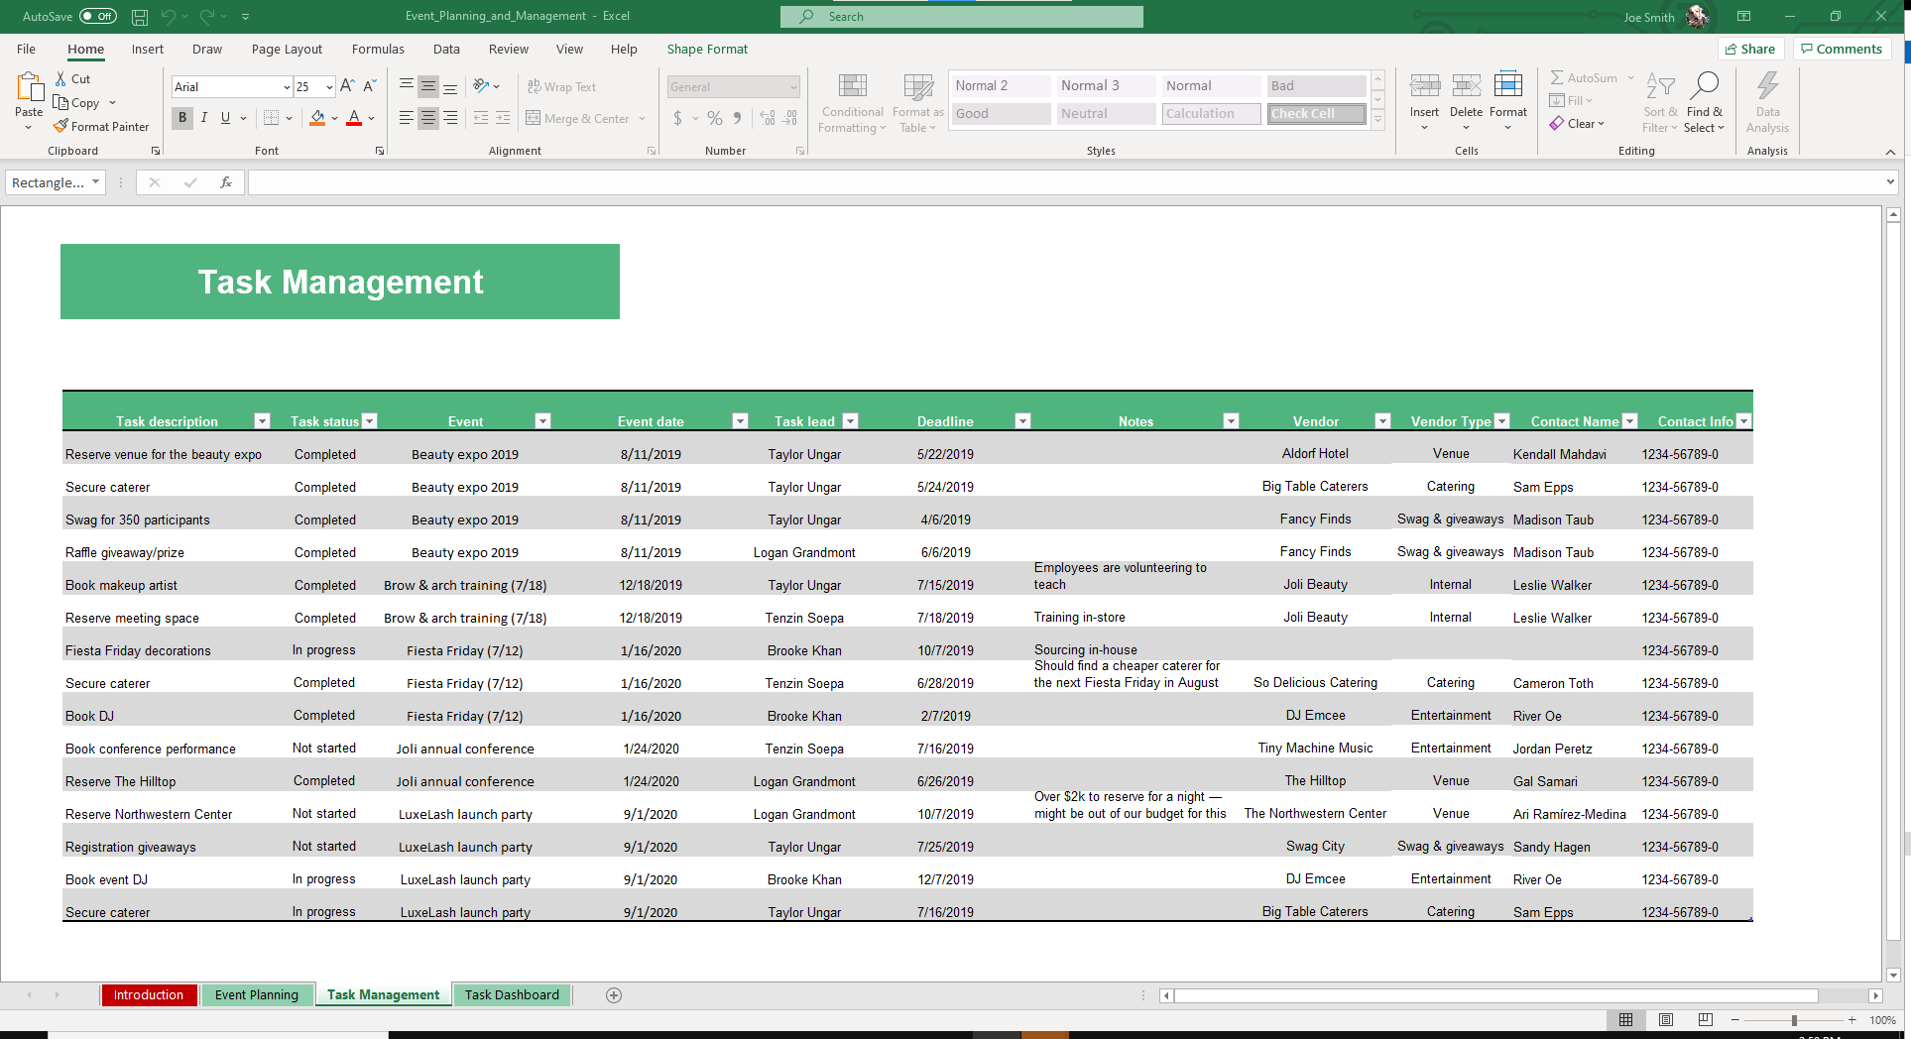Image resolution: width=1911 pixels, height=1039 pixels.
Task: Click the Format Painter icon
Action: pyautogui.click(x=61, y=127)
